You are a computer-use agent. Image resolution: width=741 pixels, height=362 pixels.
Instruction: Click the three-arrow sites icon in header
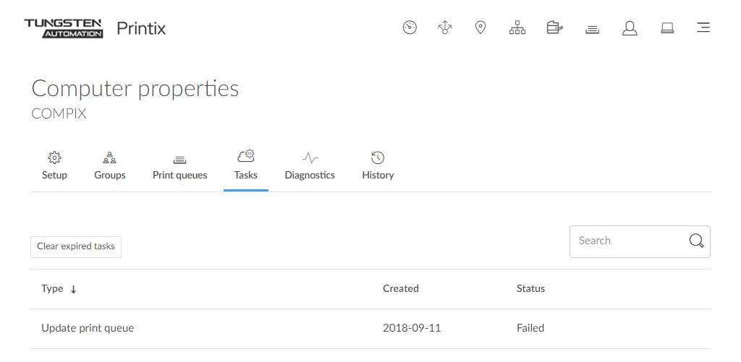coord(445,28)
